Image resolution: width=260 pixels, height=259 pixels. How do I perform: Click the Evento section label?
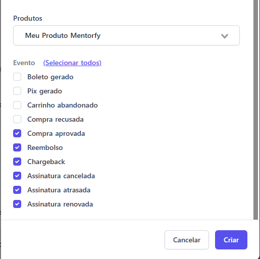pyautogui.click(x=24, y=63)
